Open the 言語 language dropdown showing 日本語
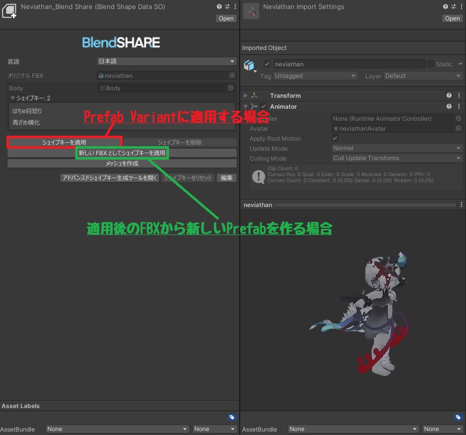 [166, 61]
